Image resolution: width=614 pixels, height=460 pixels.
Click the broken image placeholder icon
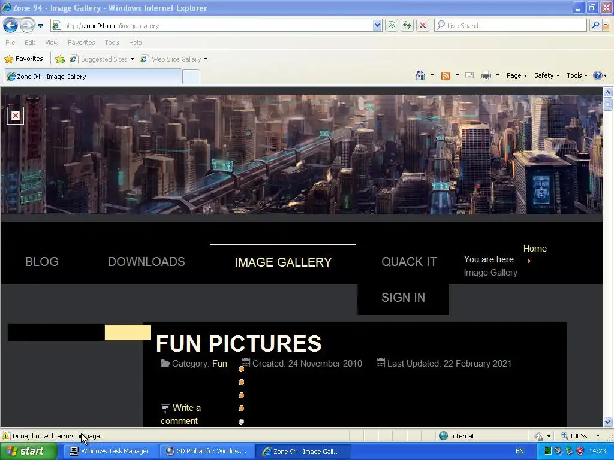click(x=15, y=116)
